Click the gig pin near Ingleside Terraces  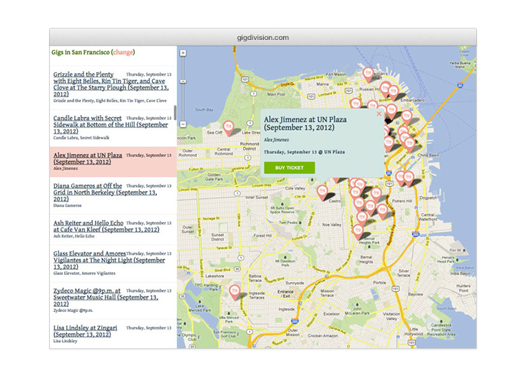(x=235, y=290)
